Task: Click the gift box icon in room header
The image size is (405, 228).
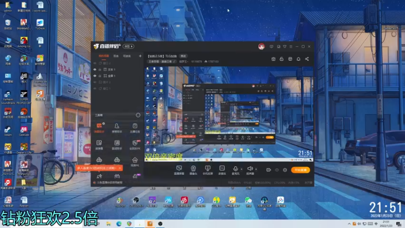Action: (273, 59)
